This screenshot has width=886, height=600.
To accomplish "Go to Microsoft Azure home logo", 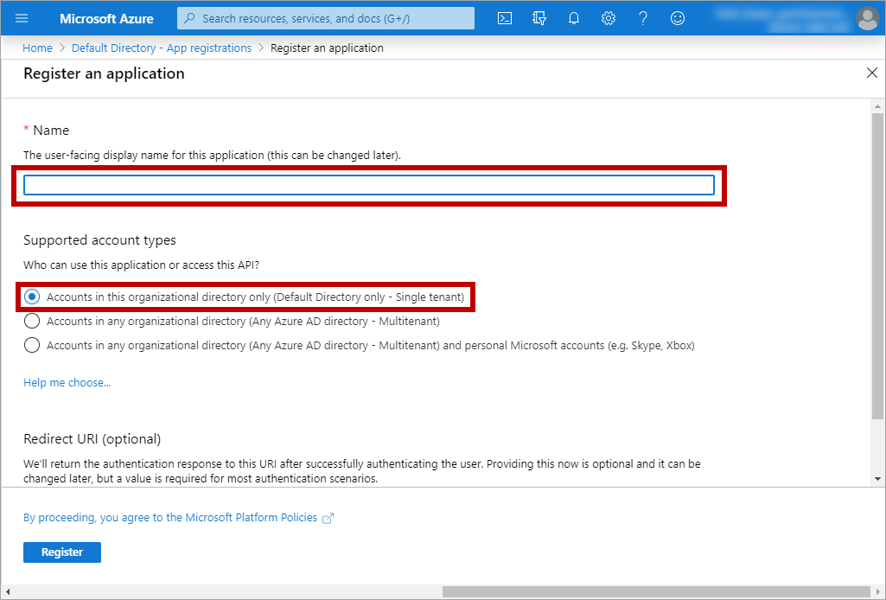I will coord(106,19).
